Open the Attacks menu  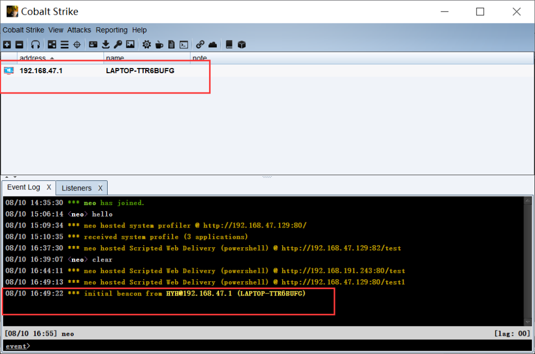(x=79, y=30)
